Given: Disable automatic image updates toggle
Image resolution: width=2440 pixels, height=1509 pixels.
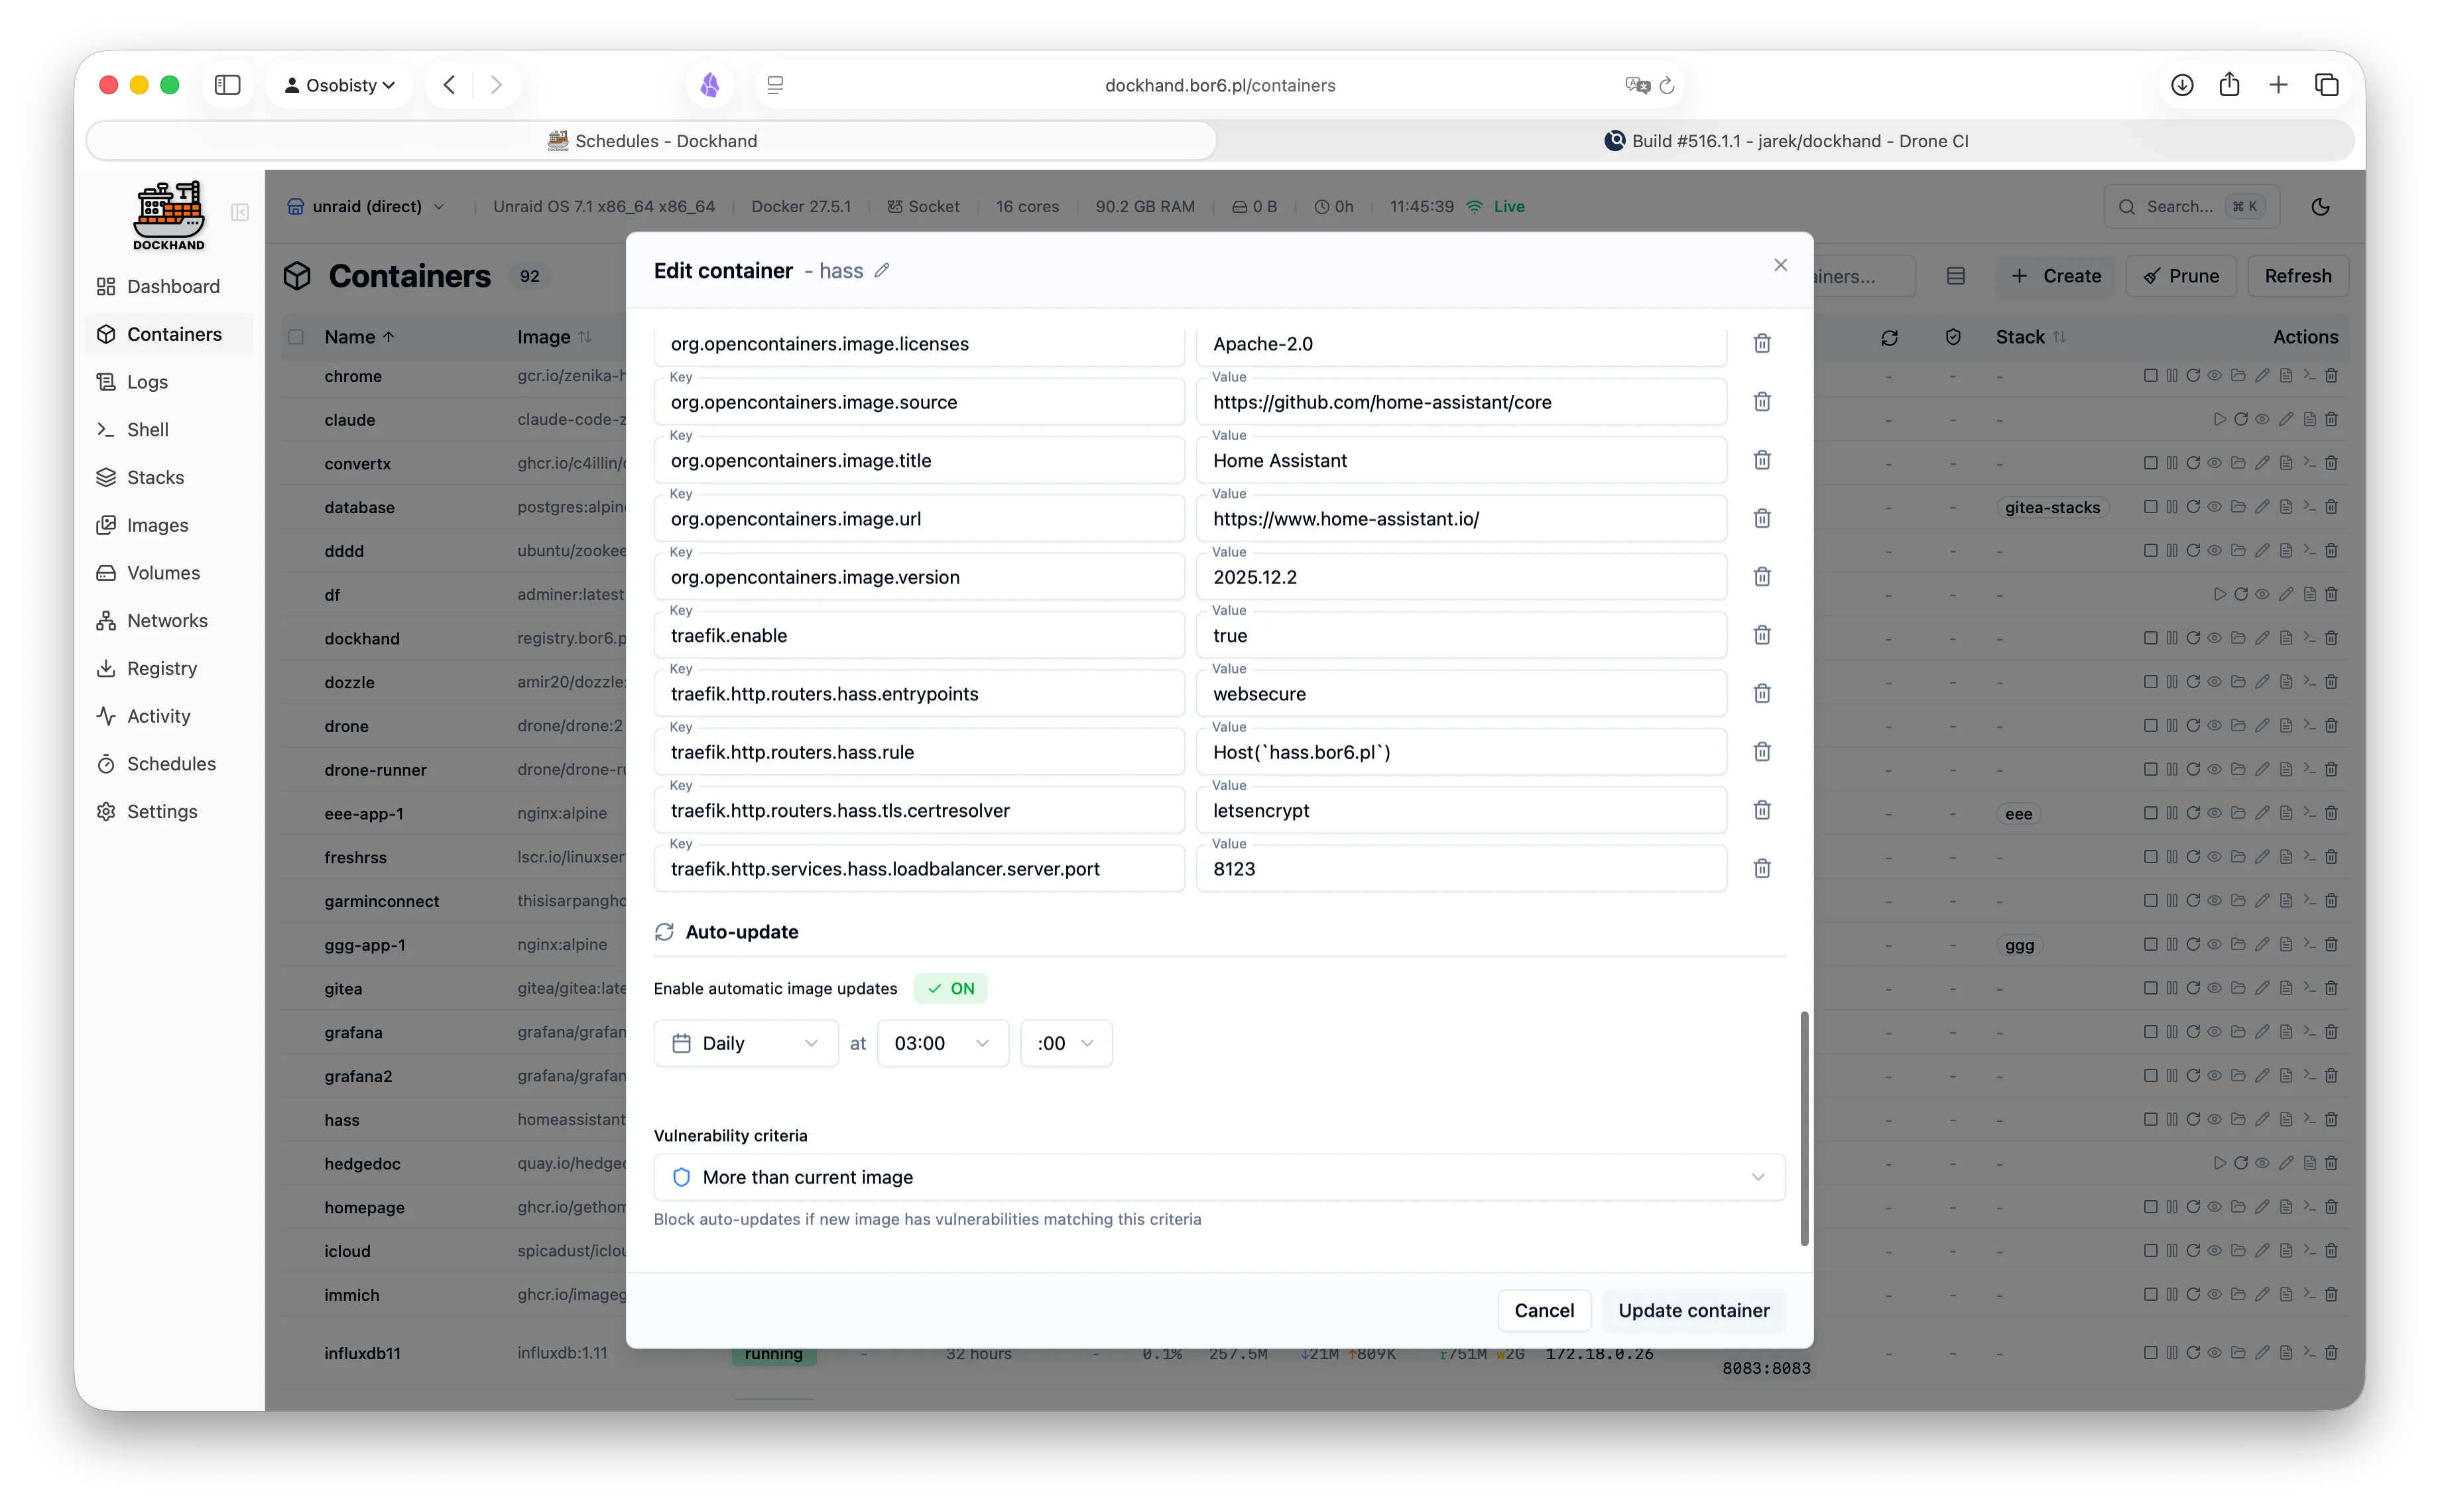Looking at the screenshot, I should point(950,988).
